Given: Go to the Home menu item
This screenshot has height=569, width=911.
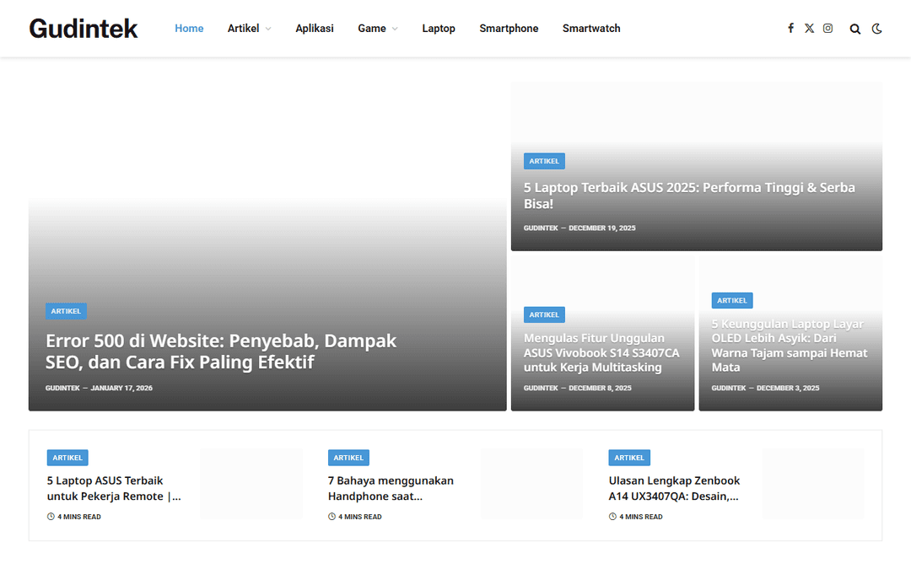Looking at the screenshot, I should [189, 29].
